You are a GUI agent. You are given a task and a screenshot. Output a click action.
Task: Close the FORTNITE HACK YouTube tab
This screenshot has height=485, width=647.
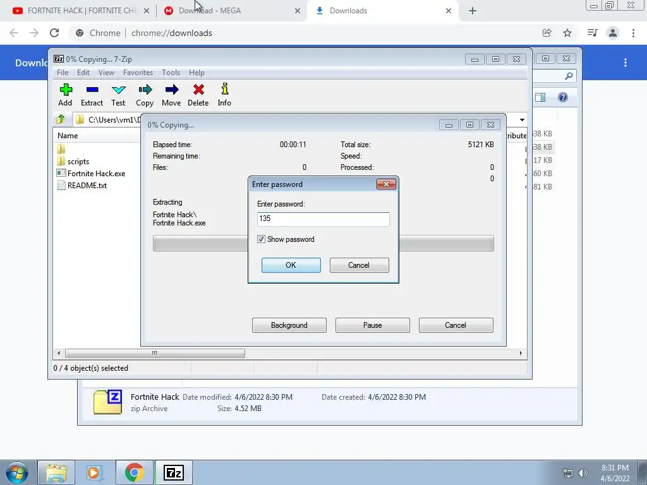pyautogui.click(x=147, y=11)
